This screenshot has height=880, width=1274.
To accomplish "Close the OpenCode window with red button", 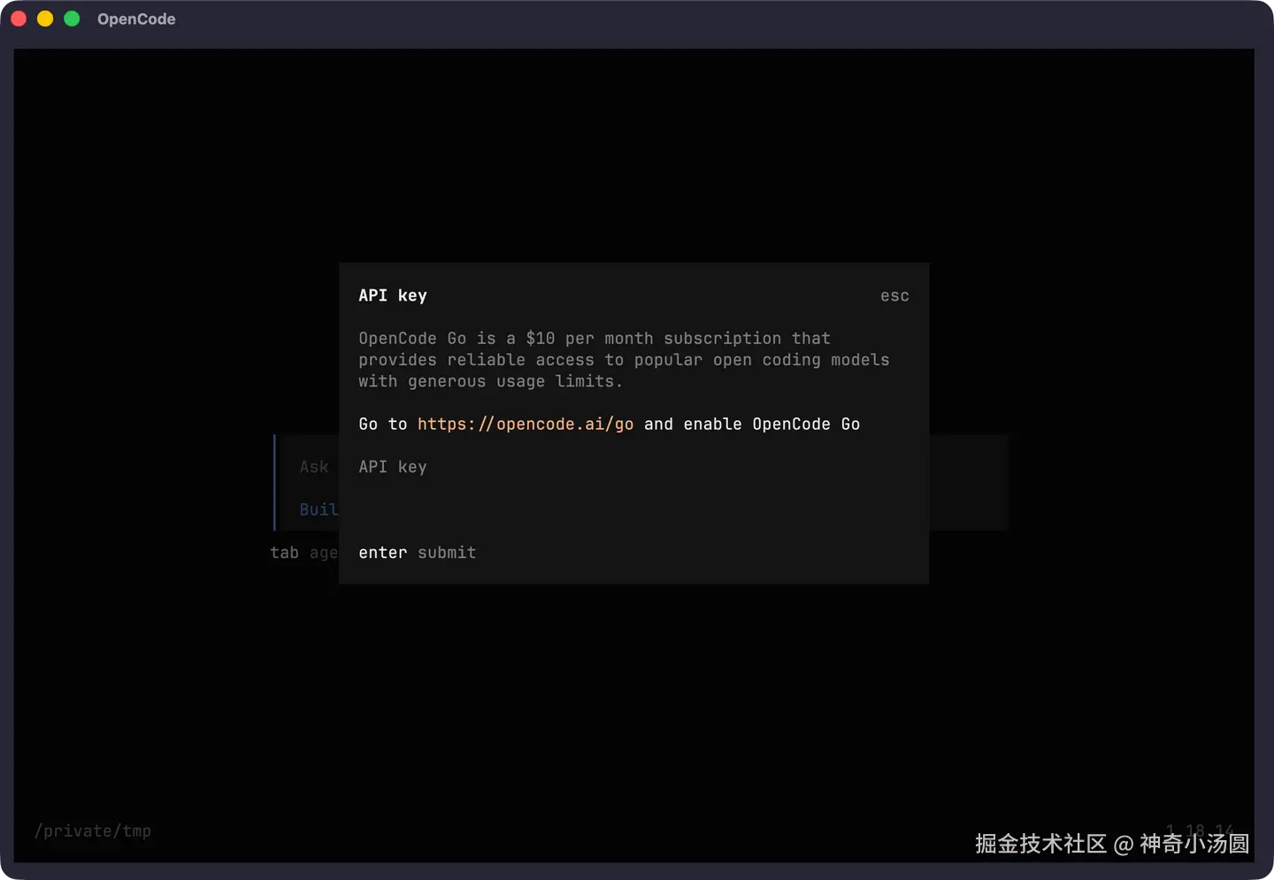I will (x=19, y=19).
